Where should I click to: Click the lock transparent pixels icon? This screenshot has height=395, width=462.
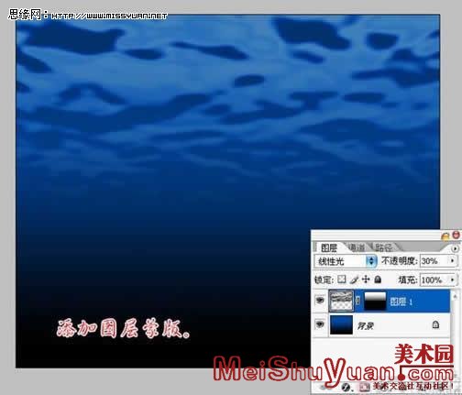(342, 280)
